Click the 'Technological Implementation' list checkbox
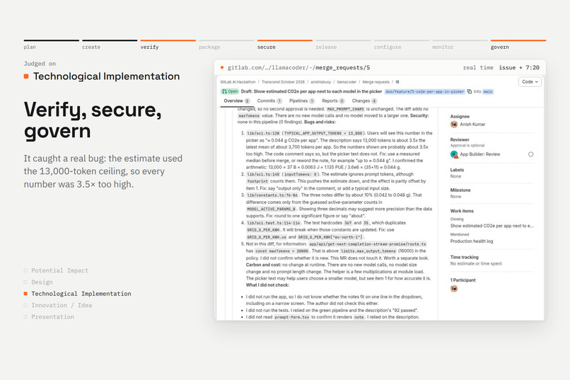This screenshot has height=380, width=570. pyautogui.click(x=25, y=294)
